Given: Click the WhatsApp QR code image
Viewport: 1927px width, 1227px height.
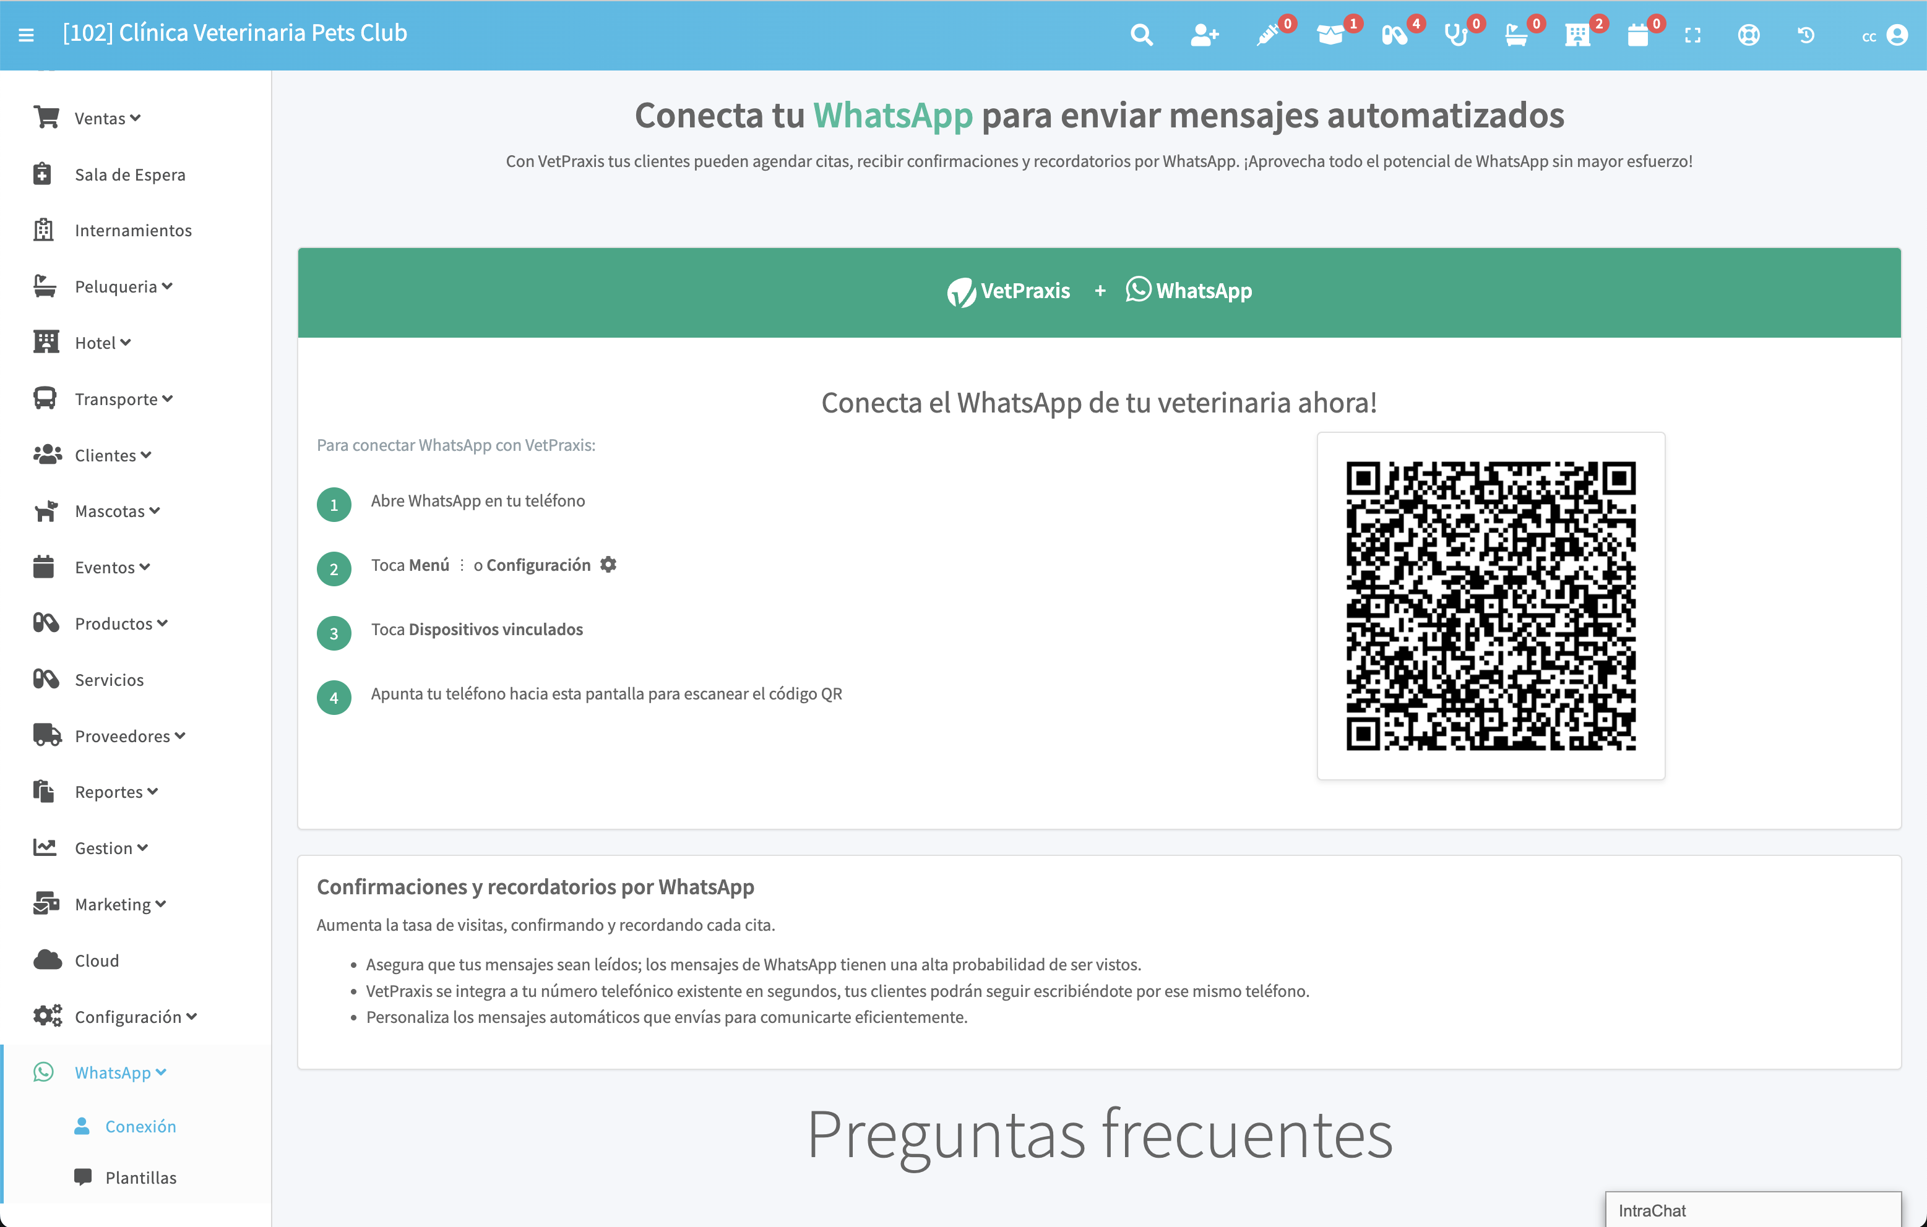Looking at the screenshot, I should pyautogui.click(x=1490, y=605).
